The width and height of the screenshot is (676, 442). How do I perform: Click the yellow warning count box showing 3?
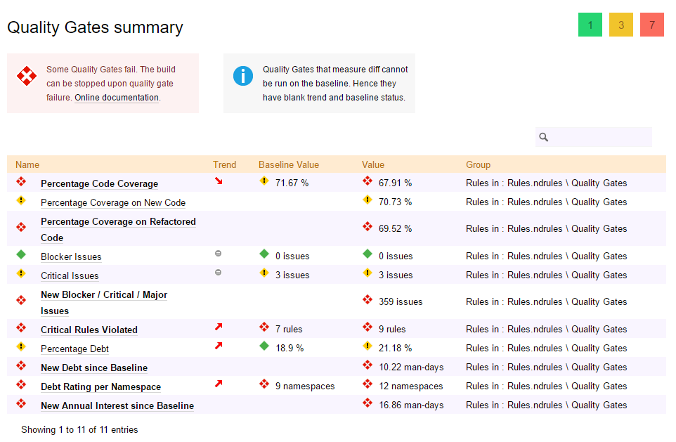click(x=620, y=25)
